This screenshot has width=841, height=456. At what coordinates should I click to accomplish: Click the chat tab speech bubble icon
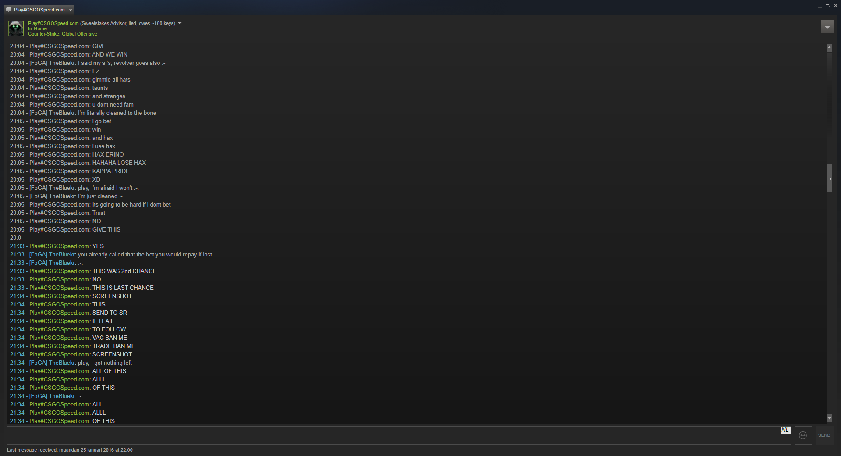click(x=9, y=10)
